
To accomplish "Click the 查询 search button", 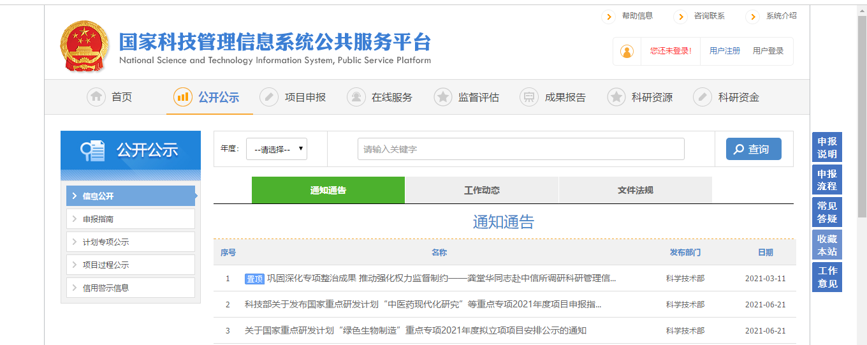I will click(754, 149).
